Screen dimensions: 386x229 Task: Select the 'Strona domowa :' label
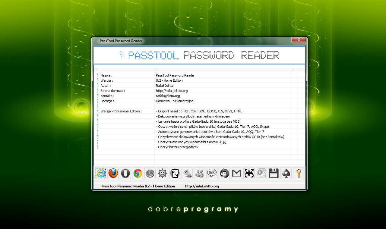point(113,91)
